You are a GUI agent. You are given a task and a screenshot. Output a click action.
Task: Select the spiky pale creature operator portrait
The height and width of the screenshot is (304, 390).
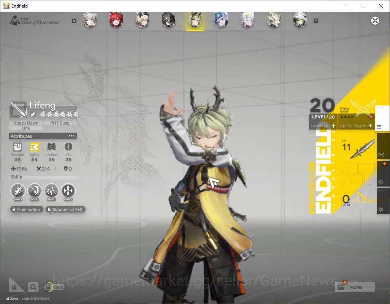click(x=274, y=21)
